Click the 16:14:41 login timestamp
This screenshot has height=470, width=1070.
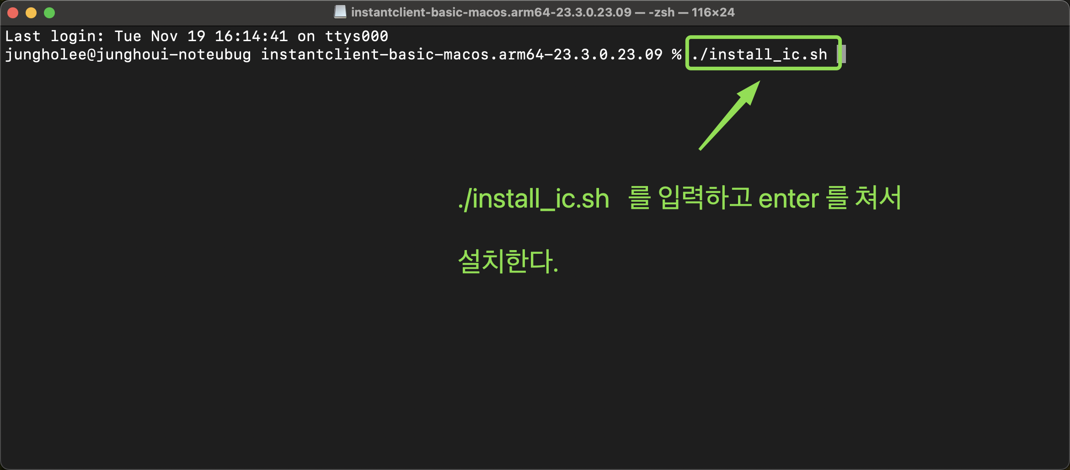click(x=251, y=36)
